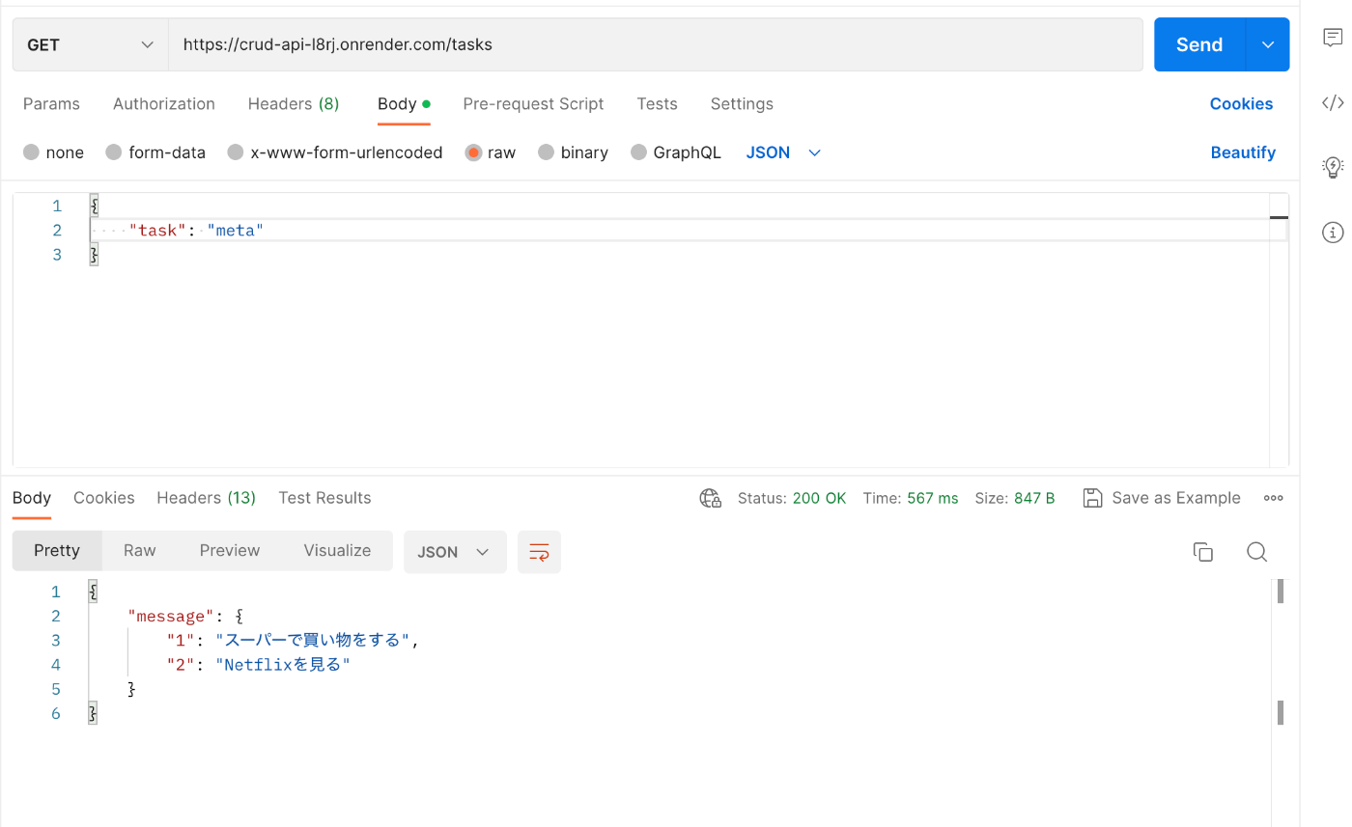
Task: Click the request URL input field
Action: pos(656,44)
